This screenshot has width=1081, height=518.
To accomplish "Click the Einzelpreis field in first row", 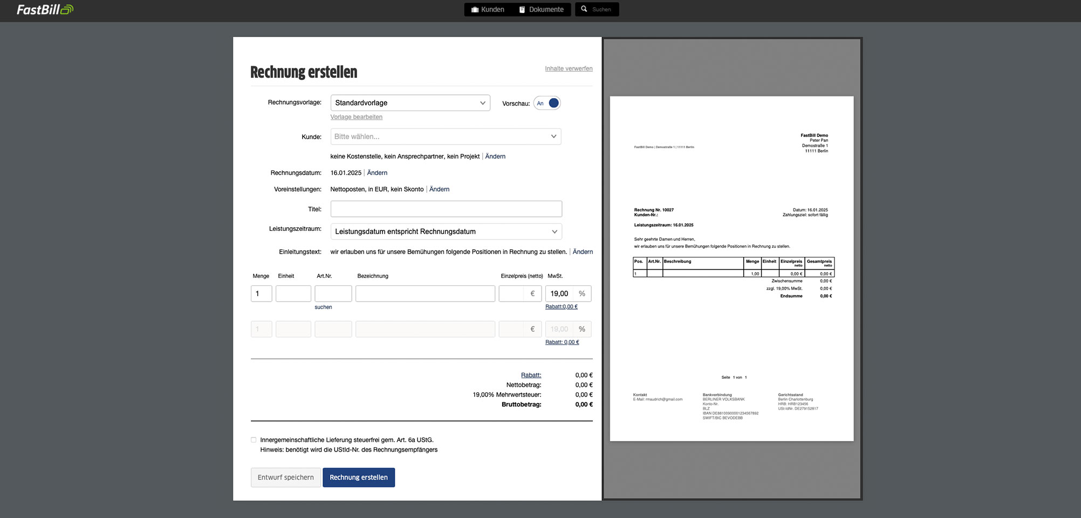I will 520,294.
